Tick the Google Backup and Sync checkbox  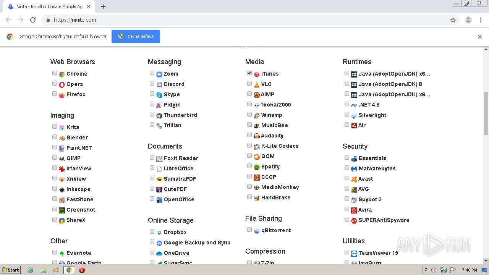[152, 242]
